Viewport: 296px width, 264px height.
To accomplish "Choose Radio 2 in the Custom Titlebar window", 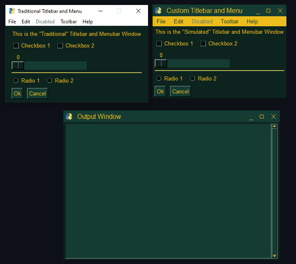I will click(193, 78).
